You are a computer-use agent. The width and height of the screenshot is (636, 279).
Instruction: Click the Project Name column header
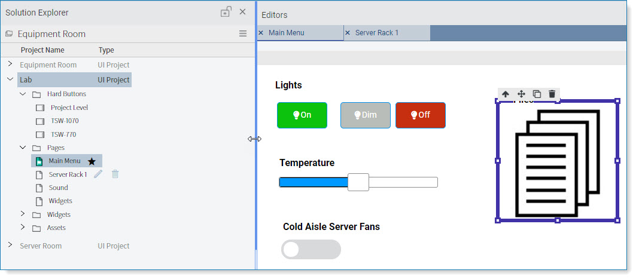coord(42,50)
